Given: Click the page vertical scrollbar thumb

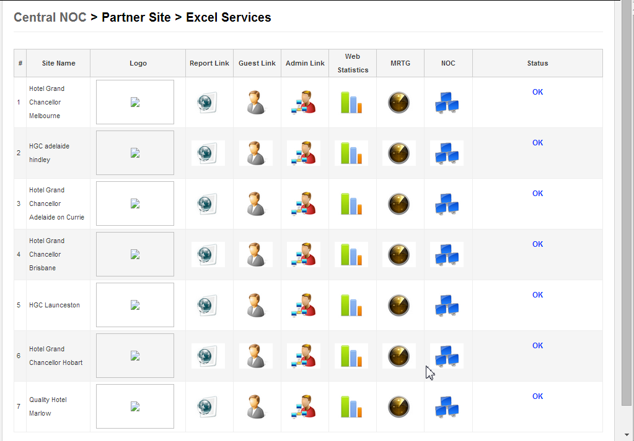Looking at the screenshot, I should pyautogui.click(x=627, y=202).
